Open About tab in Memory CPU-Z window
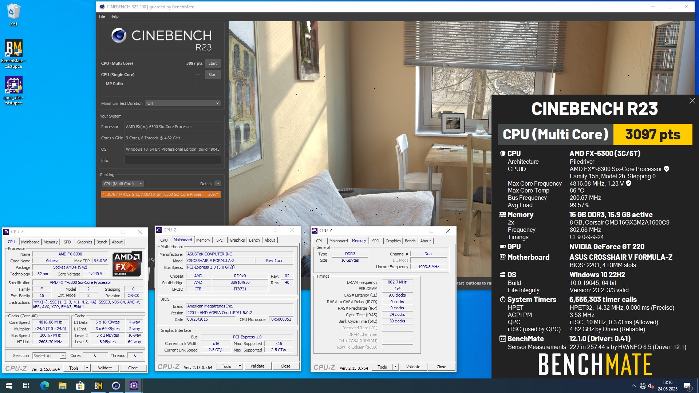699x393 pixels. (426, 241)
